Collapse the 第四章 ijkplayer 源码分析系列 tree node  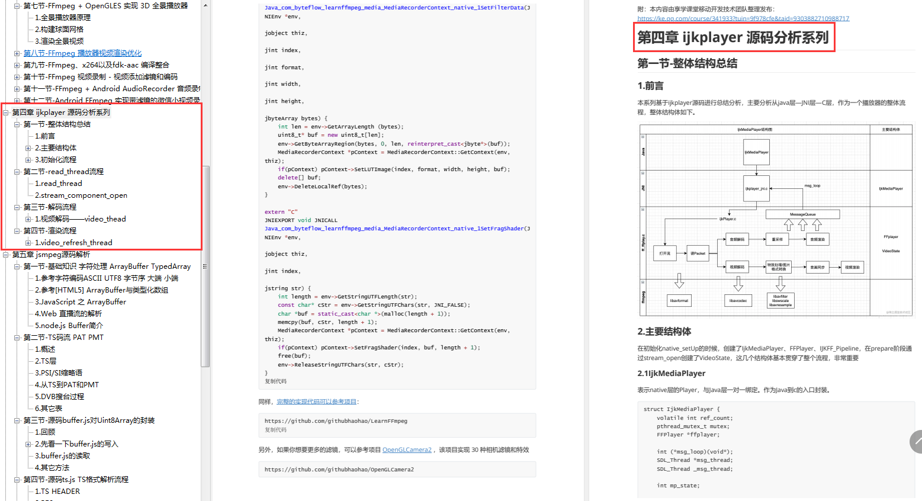click(x=6, y=113)
